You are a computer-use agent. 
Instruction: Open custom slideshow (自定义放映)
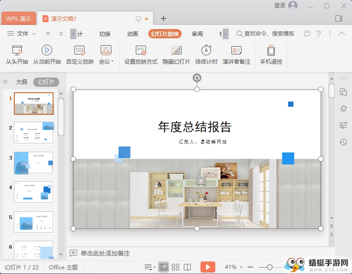point(80,55)
